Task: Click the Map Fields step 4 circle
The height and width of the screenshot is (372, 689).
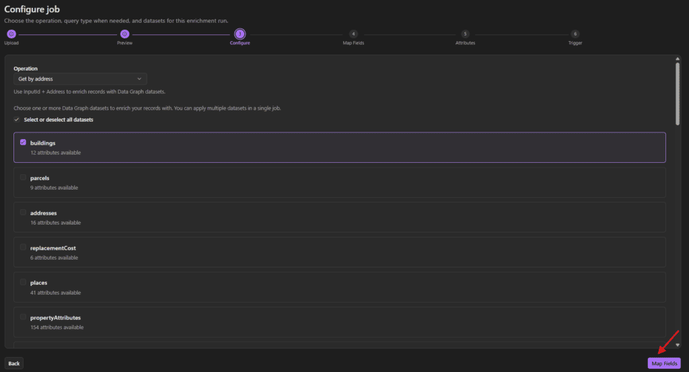Action: [353, 34]
